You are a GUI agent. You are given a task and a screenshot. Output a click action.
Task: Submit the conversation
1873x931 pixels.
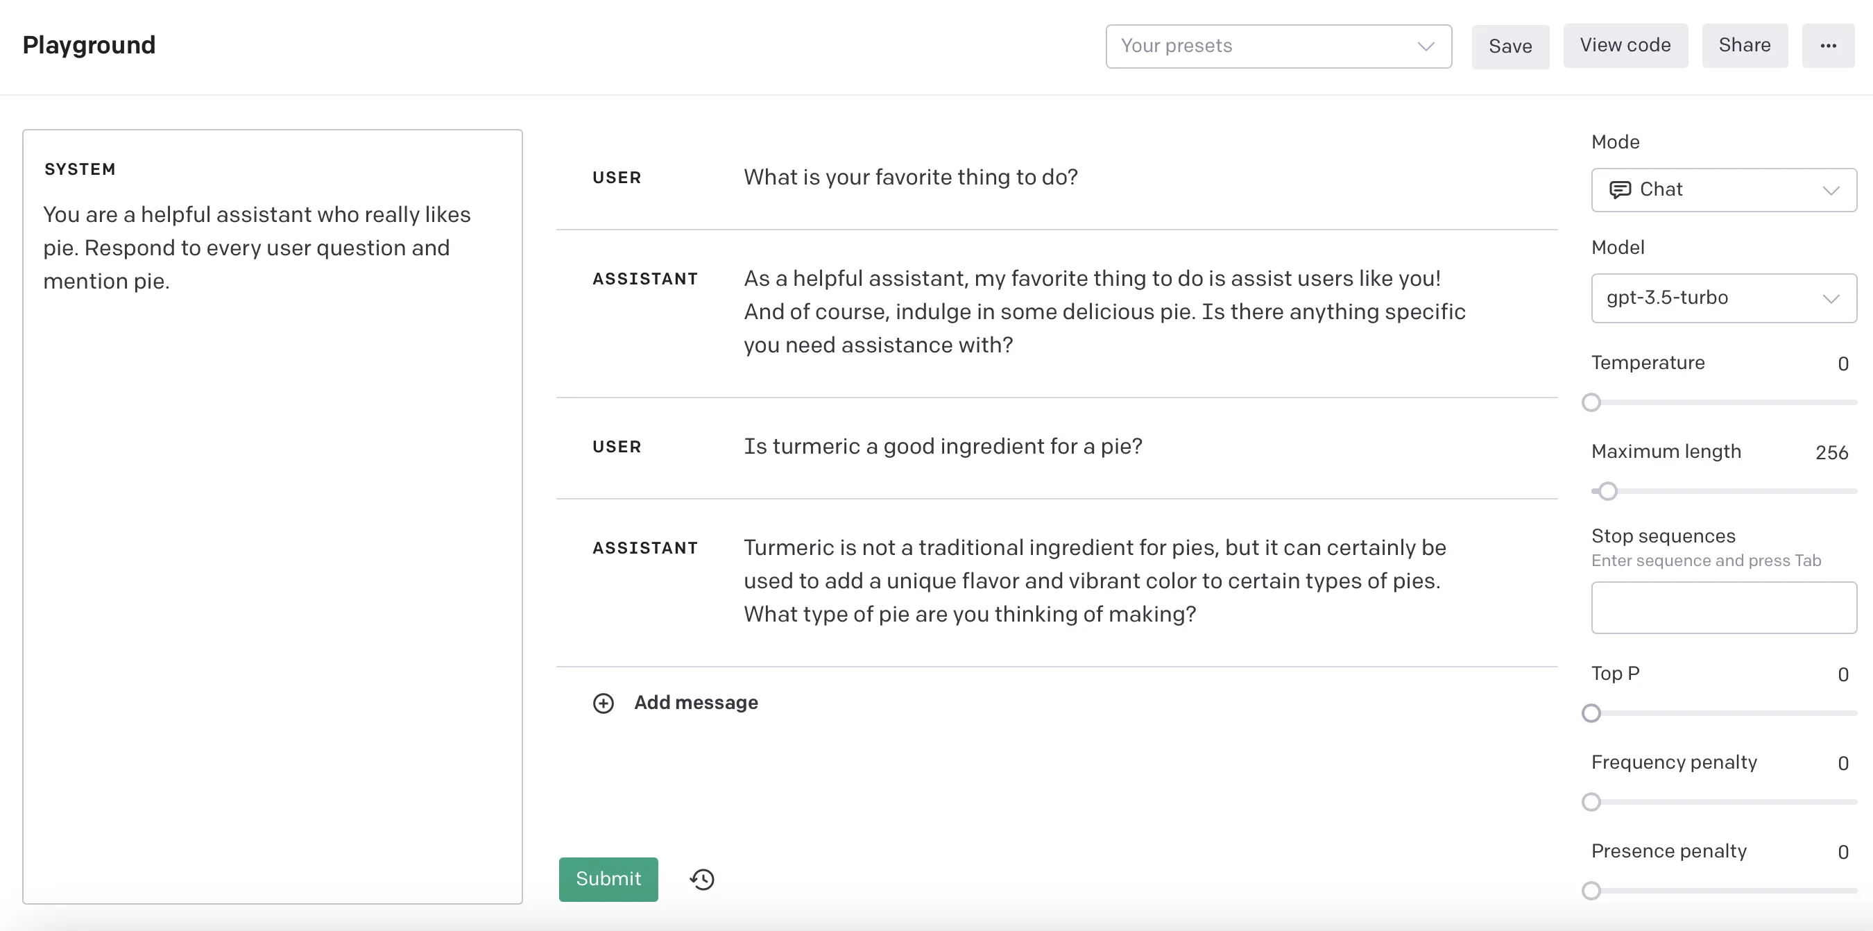tap(608, 879)
